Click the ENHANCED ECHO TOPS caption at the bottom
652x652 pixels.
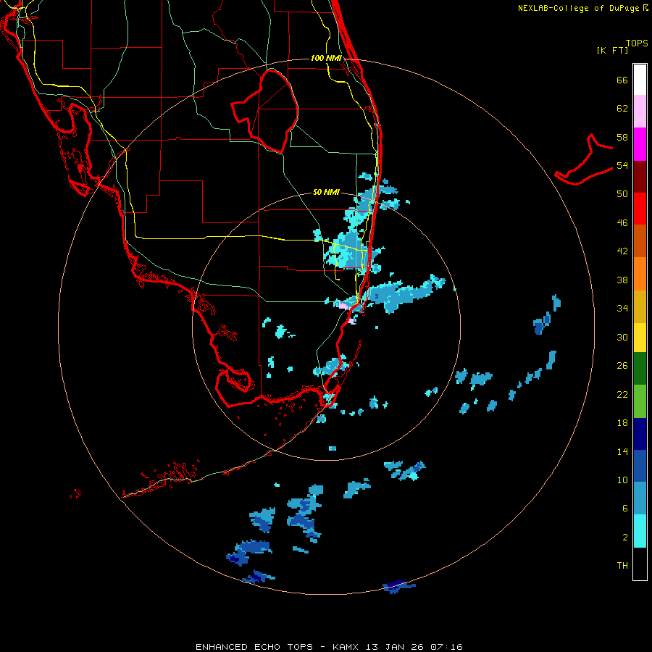tap(329, 647)
